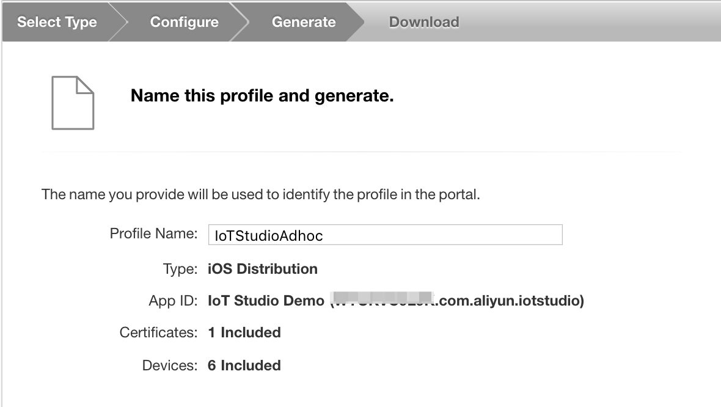Select the Generate step
Image resolution: width=721 pixels, height=407 pixels.
click(304, 22)
